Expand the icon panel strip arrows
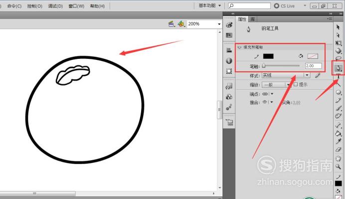 233,13
